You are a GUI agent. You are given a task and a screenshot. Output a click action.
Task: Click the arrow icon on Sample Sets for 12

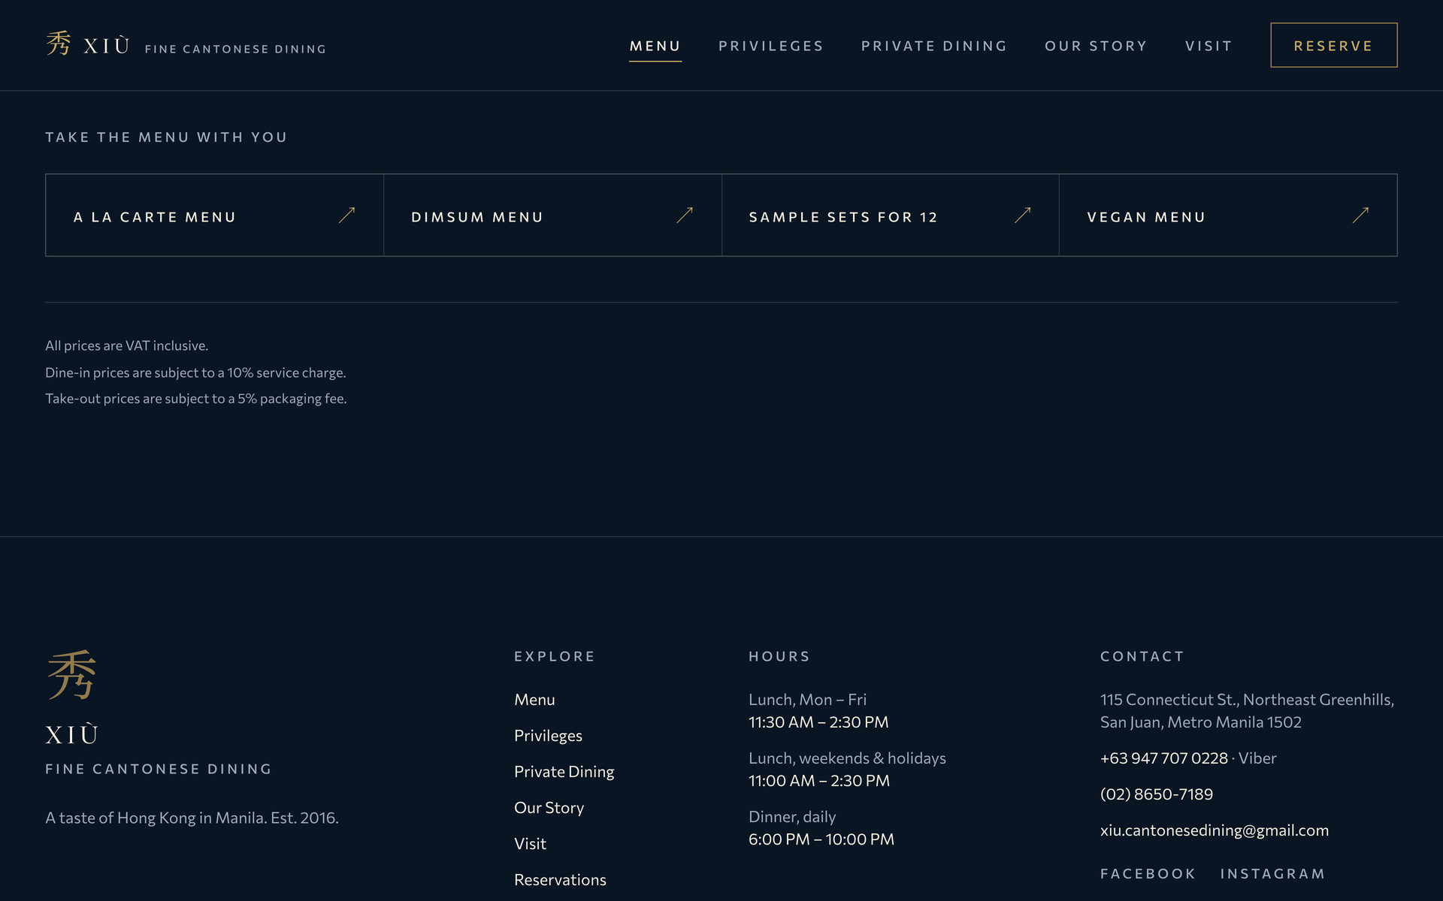[x=1023, y=215]
